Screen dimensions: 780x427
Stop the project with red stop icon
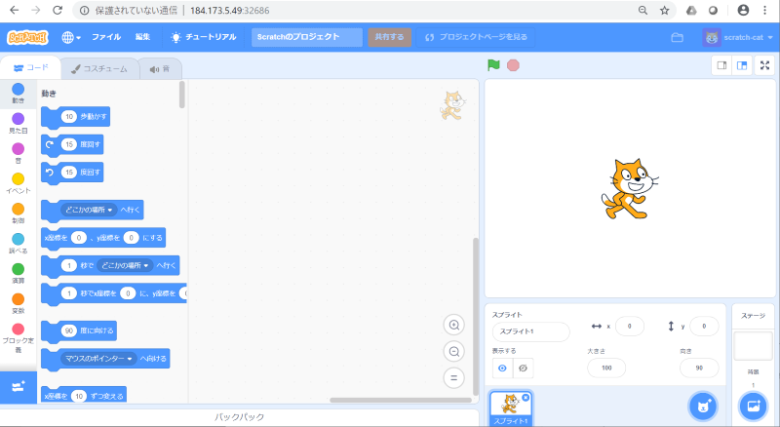pyautogui.click(x=513, y=65)
